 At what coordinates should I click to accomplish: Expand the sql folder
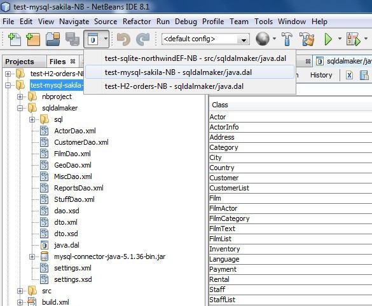(x=32, y=119)
